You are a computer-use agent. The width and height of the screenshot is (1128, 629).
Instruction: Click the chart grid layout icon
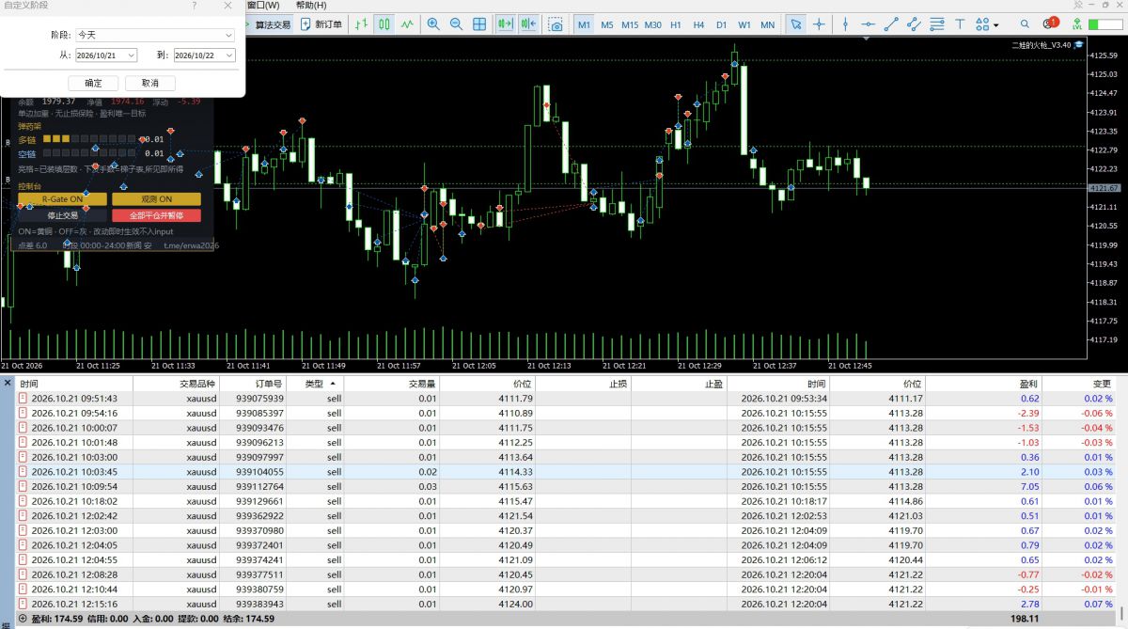(479, 24)
